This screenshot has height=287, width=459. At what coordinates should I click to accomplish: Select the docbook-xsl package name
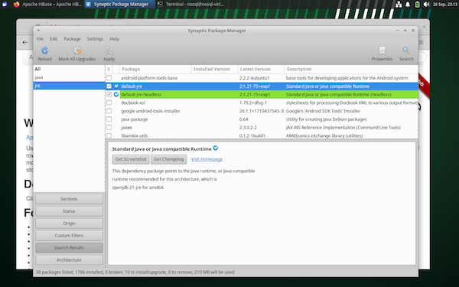[133, 103]
